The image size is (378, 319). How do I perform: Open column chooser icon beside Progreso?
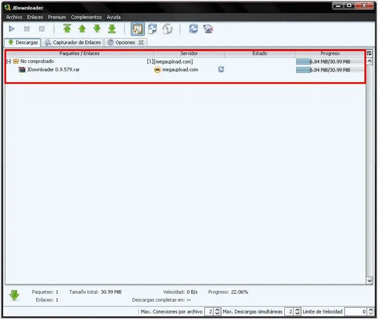pos(369,53)
